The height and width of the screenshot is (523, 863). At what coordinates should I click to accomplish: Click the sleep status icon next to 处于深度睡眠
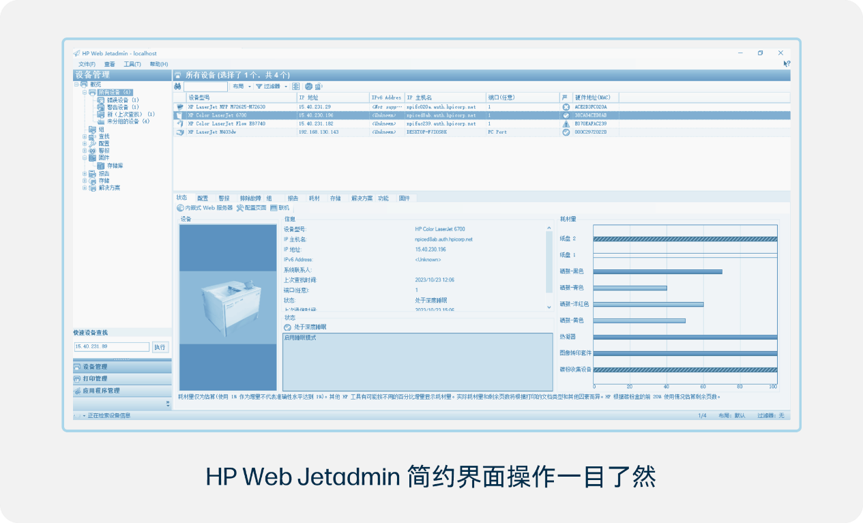(x=287, y=327)
